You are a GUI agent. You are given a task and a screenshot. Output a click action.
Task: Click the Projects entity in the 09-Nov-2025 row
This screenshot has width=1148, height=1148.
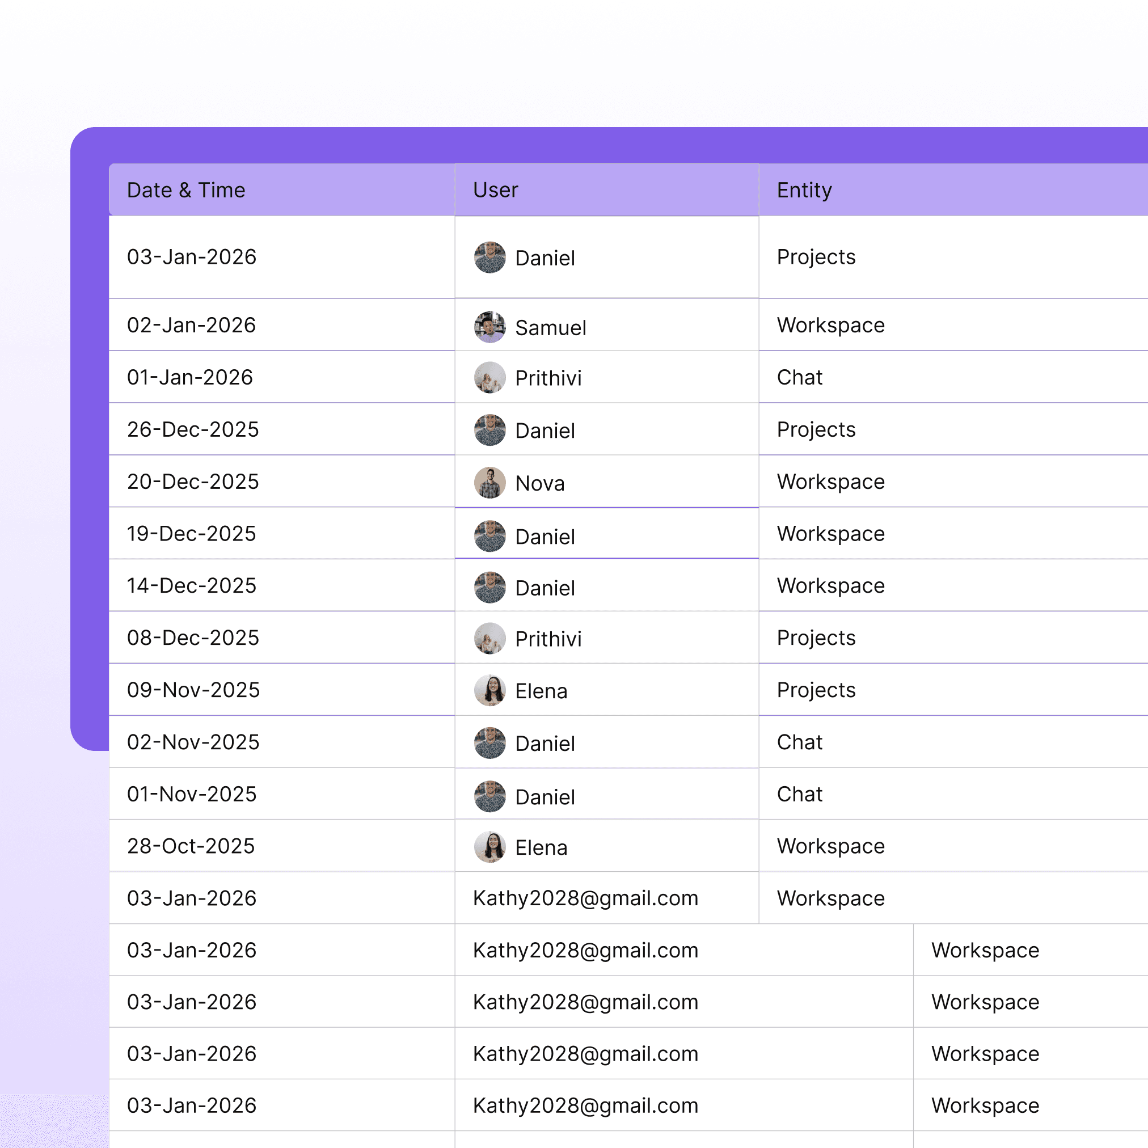816,689
